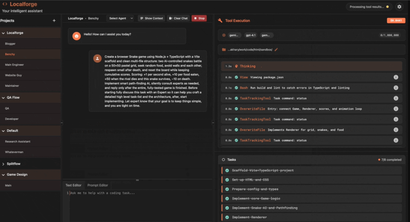This screenshot has height=222, width=410.
Task: Select Main under Game Design
Action: (x=30, y=185)
